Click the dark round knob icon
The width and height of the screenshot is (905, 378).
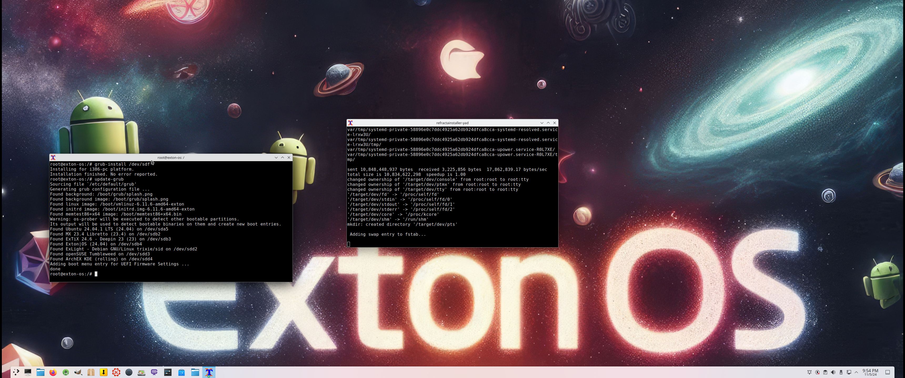[x=129, y=372]
